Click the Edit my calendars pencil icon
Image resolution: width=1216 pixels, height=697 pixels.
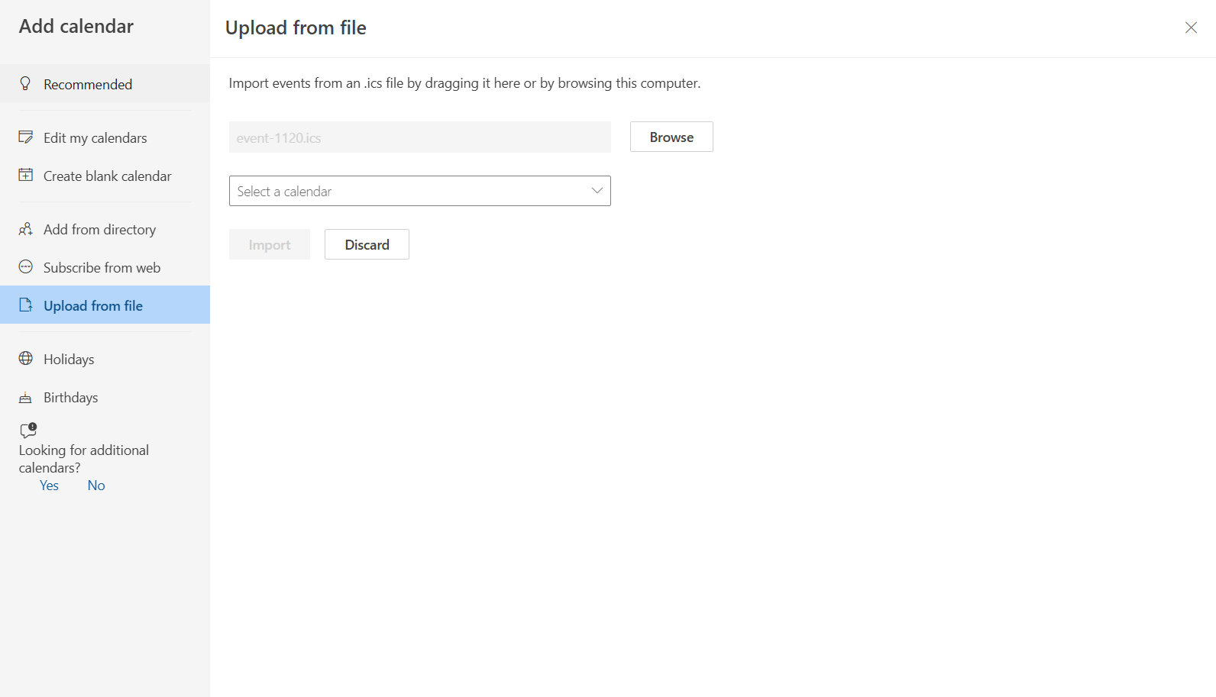pos(25,137)
